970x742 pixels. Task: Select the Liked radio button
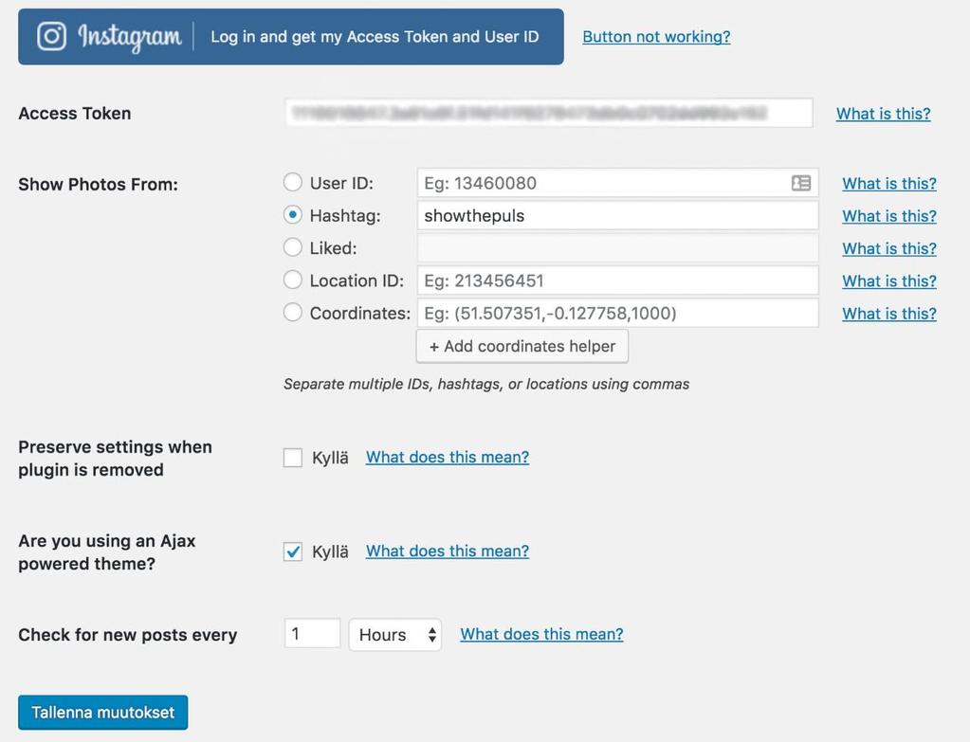click(293, 247)
